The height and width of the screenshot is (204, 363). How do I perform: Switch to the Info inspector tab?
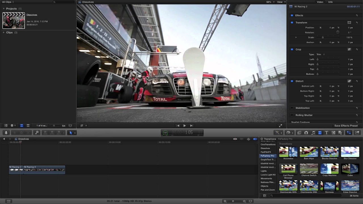tap(330, 2)
